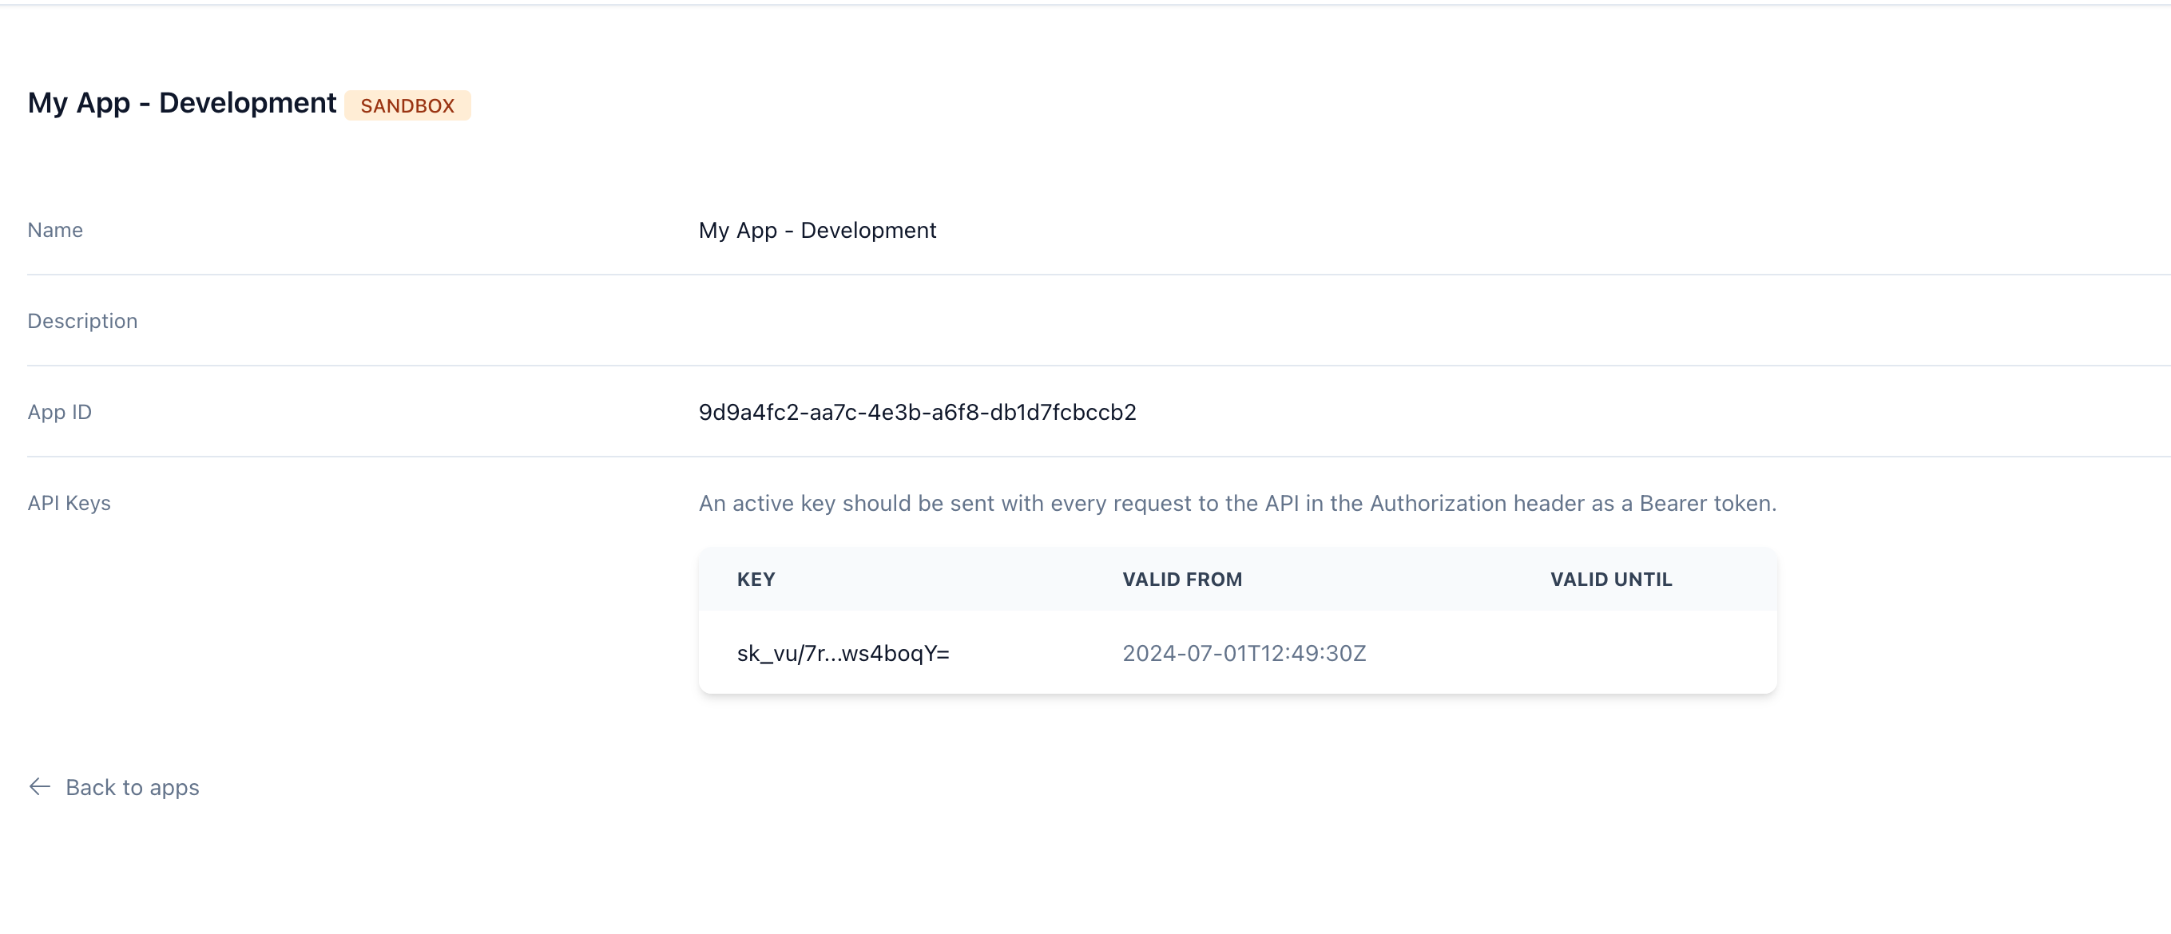Click the My App - Development heading
The height and width of the screenshot is (934, 2171).
pyautogui.click(x=181, y=103)
